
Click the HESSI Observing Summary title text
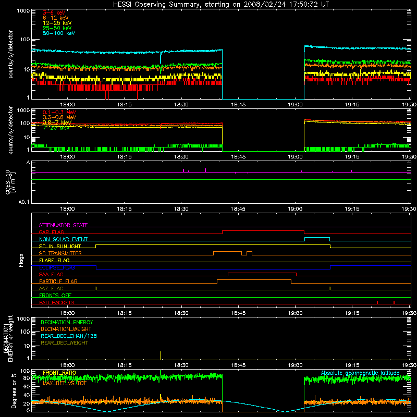click(x=220, y=5)
